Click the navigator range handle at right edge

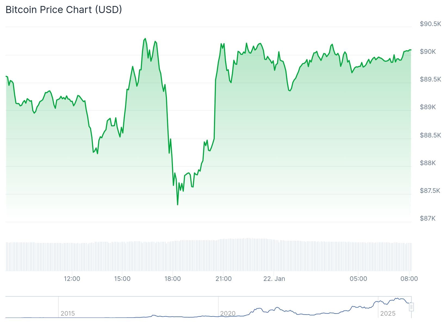411,307
